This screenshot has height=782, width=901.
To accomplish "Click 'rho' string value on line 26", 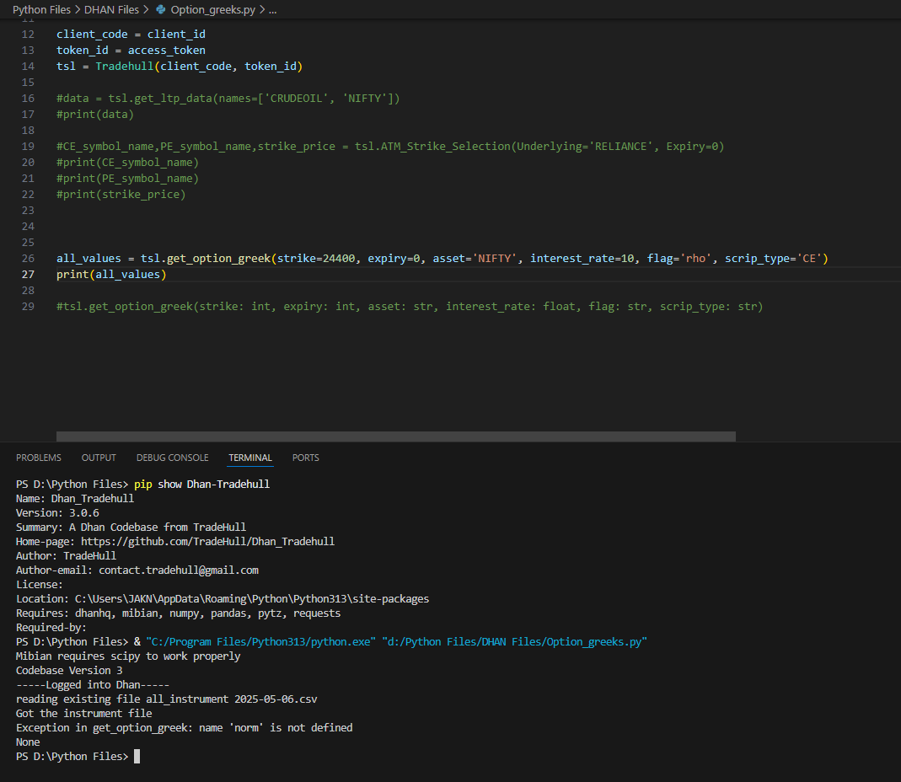I will [x=696, y=259].
